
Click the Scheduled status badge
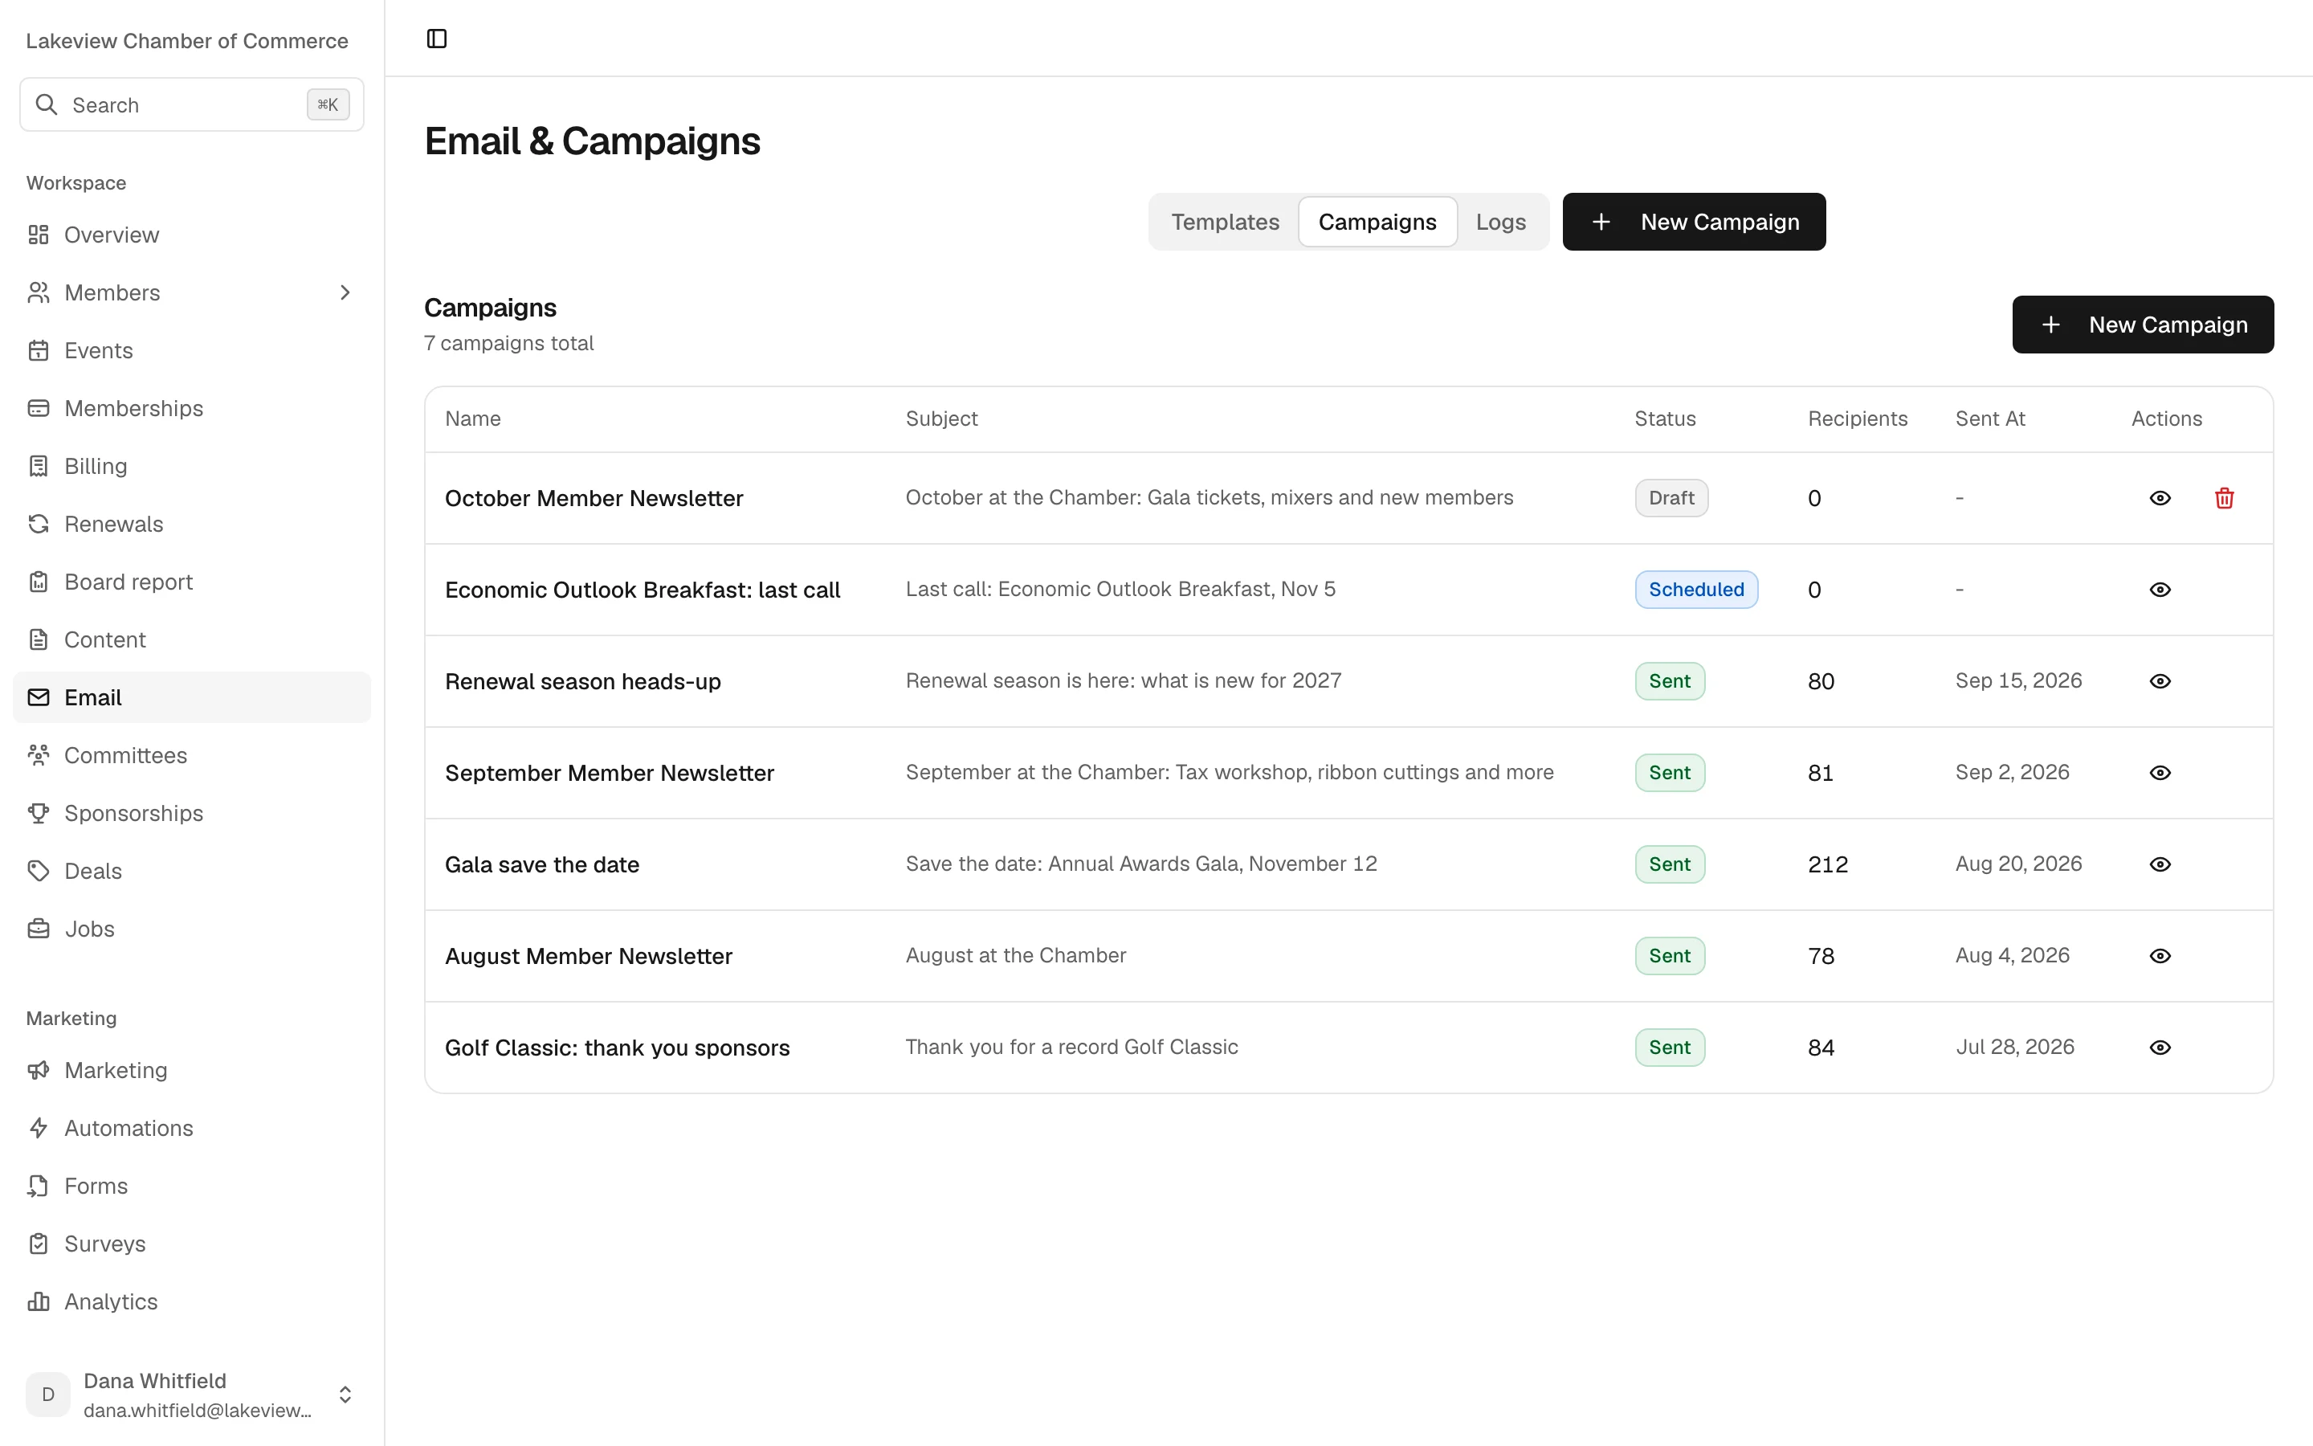coord(1695,590)
